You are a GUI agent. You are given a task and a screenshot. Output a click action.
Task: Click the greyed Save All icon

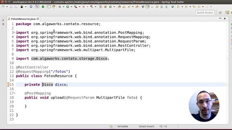coord(16,7)
